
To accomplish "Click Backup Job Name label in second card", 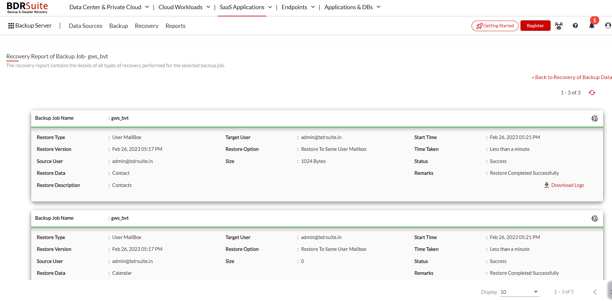I will click(54, 218).
